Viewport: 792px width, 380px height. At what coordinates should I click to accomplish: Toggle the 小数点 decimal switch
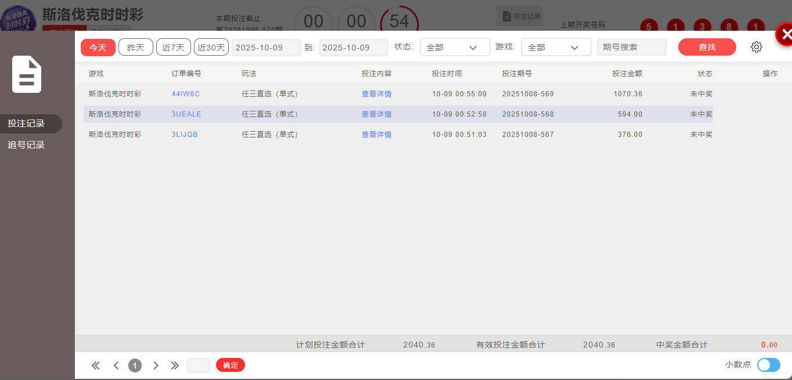(x=768, y=365)
